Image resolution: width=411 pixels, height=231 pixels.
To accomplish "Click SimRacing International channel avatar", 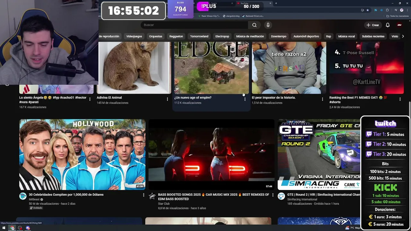I will [x=281, y=196].
